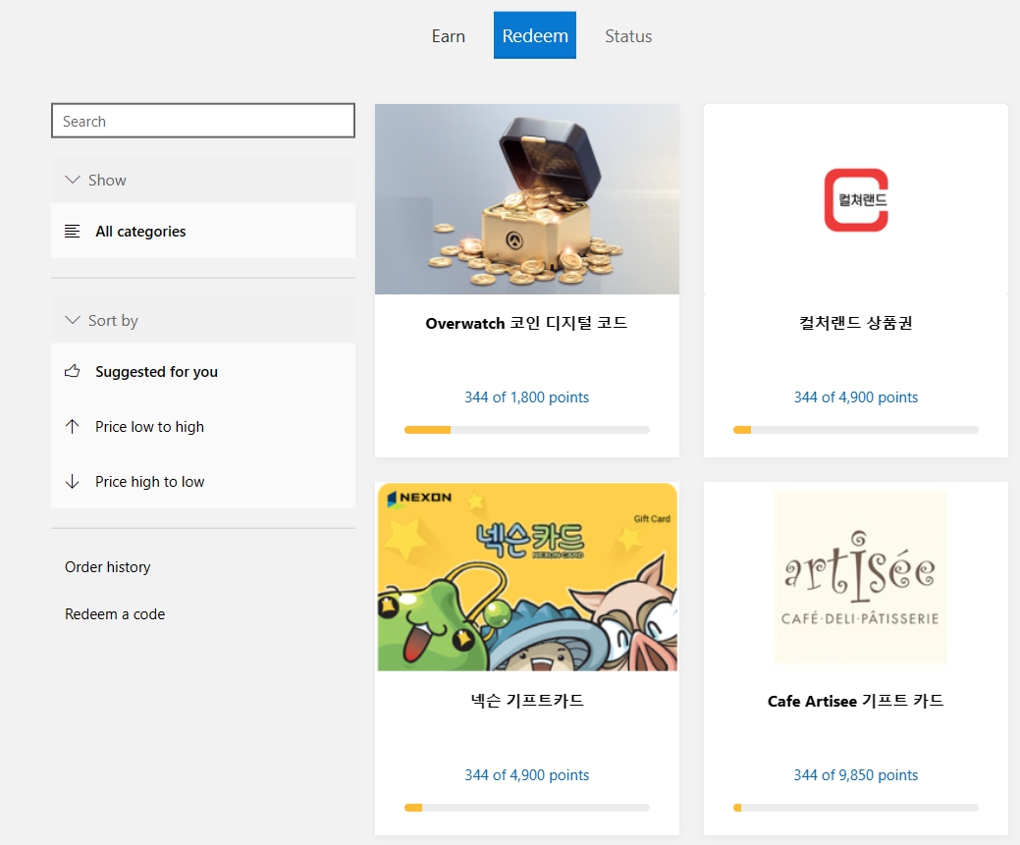Click points text under 넥슨 기프트카드
The image size is (1020, 845).
pyautogui.click(x=527, y=775)
